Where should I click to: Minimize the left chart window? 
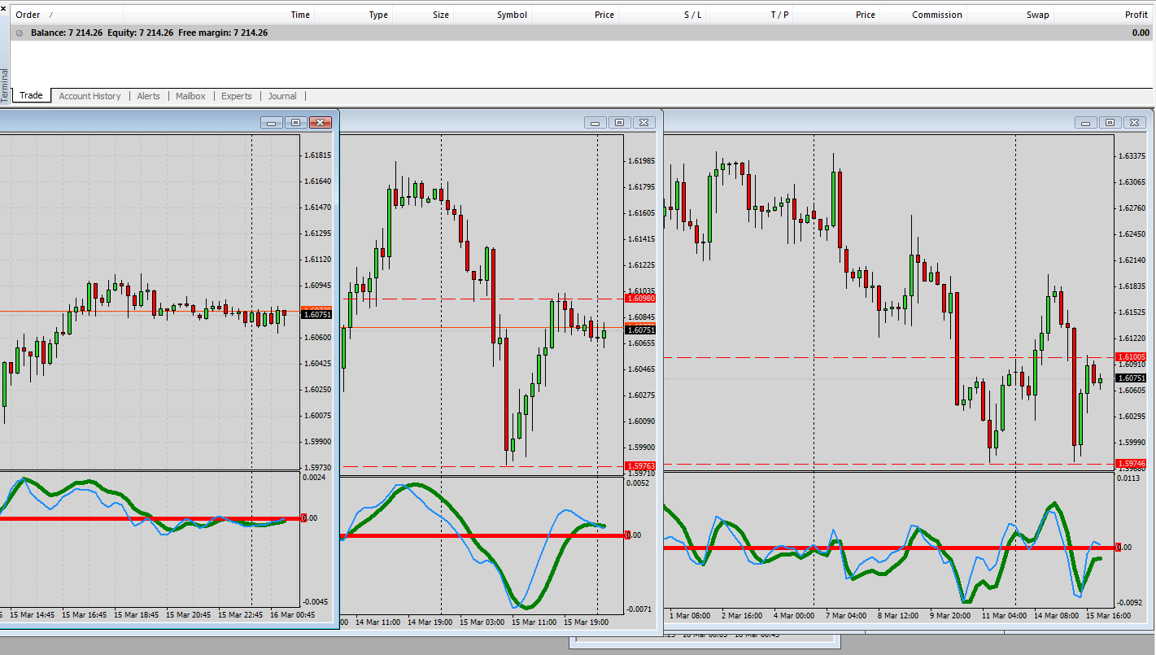(272, 122)
